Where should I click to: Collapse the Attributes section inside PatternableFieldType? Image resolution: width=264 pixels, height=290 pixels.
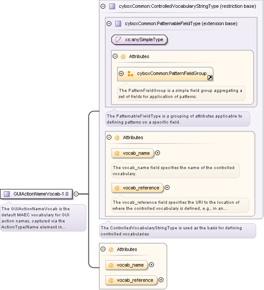115,56
